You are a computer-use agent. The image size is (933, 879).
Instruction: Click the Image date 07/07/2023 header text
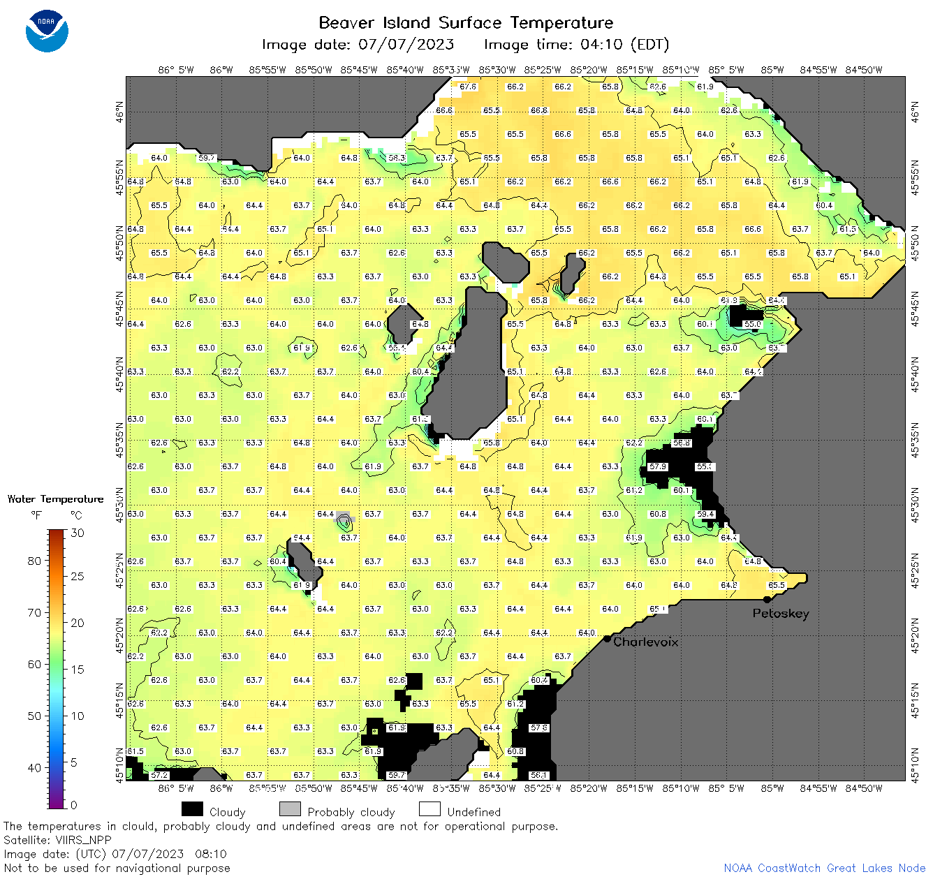click(x=358, y=45)
